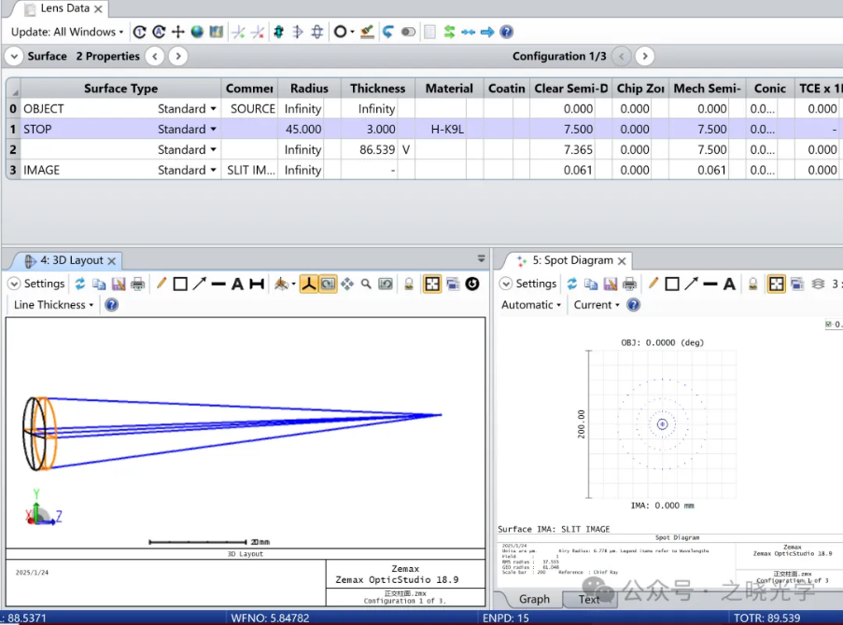The width and height of the screenshot is (843, 625).
Task: Click the Thickness cell showing 86.539
Action: click(377, 150)
